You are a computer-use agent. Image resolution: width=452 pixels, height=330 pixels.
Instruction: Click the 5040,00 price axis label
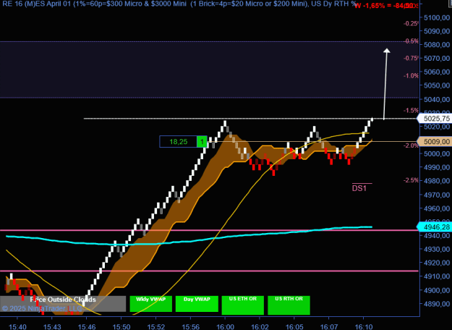click(x=437, y=100)
